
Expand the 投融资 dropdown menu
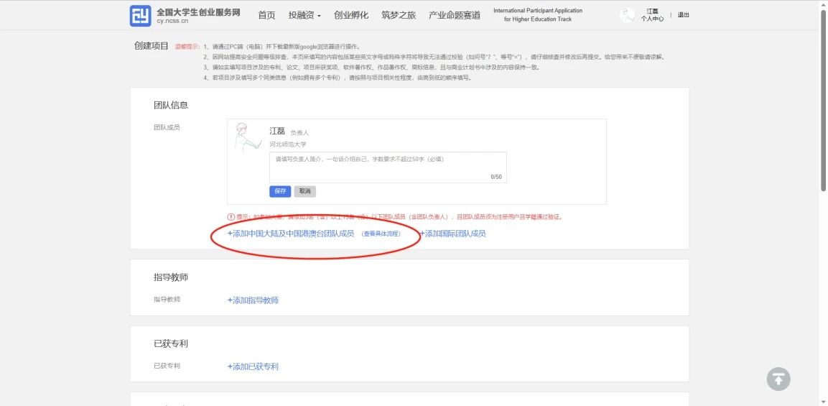pos(304,15)
